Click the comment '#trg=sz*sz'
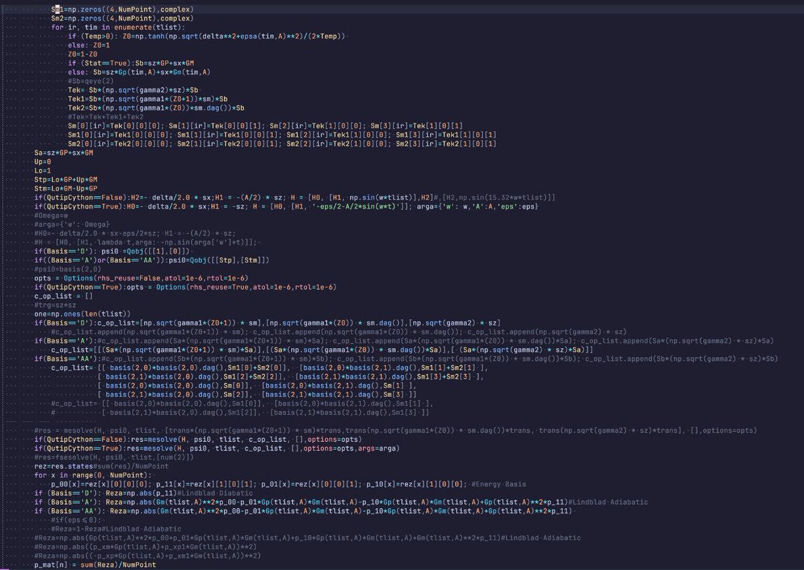 pos(55,305)
